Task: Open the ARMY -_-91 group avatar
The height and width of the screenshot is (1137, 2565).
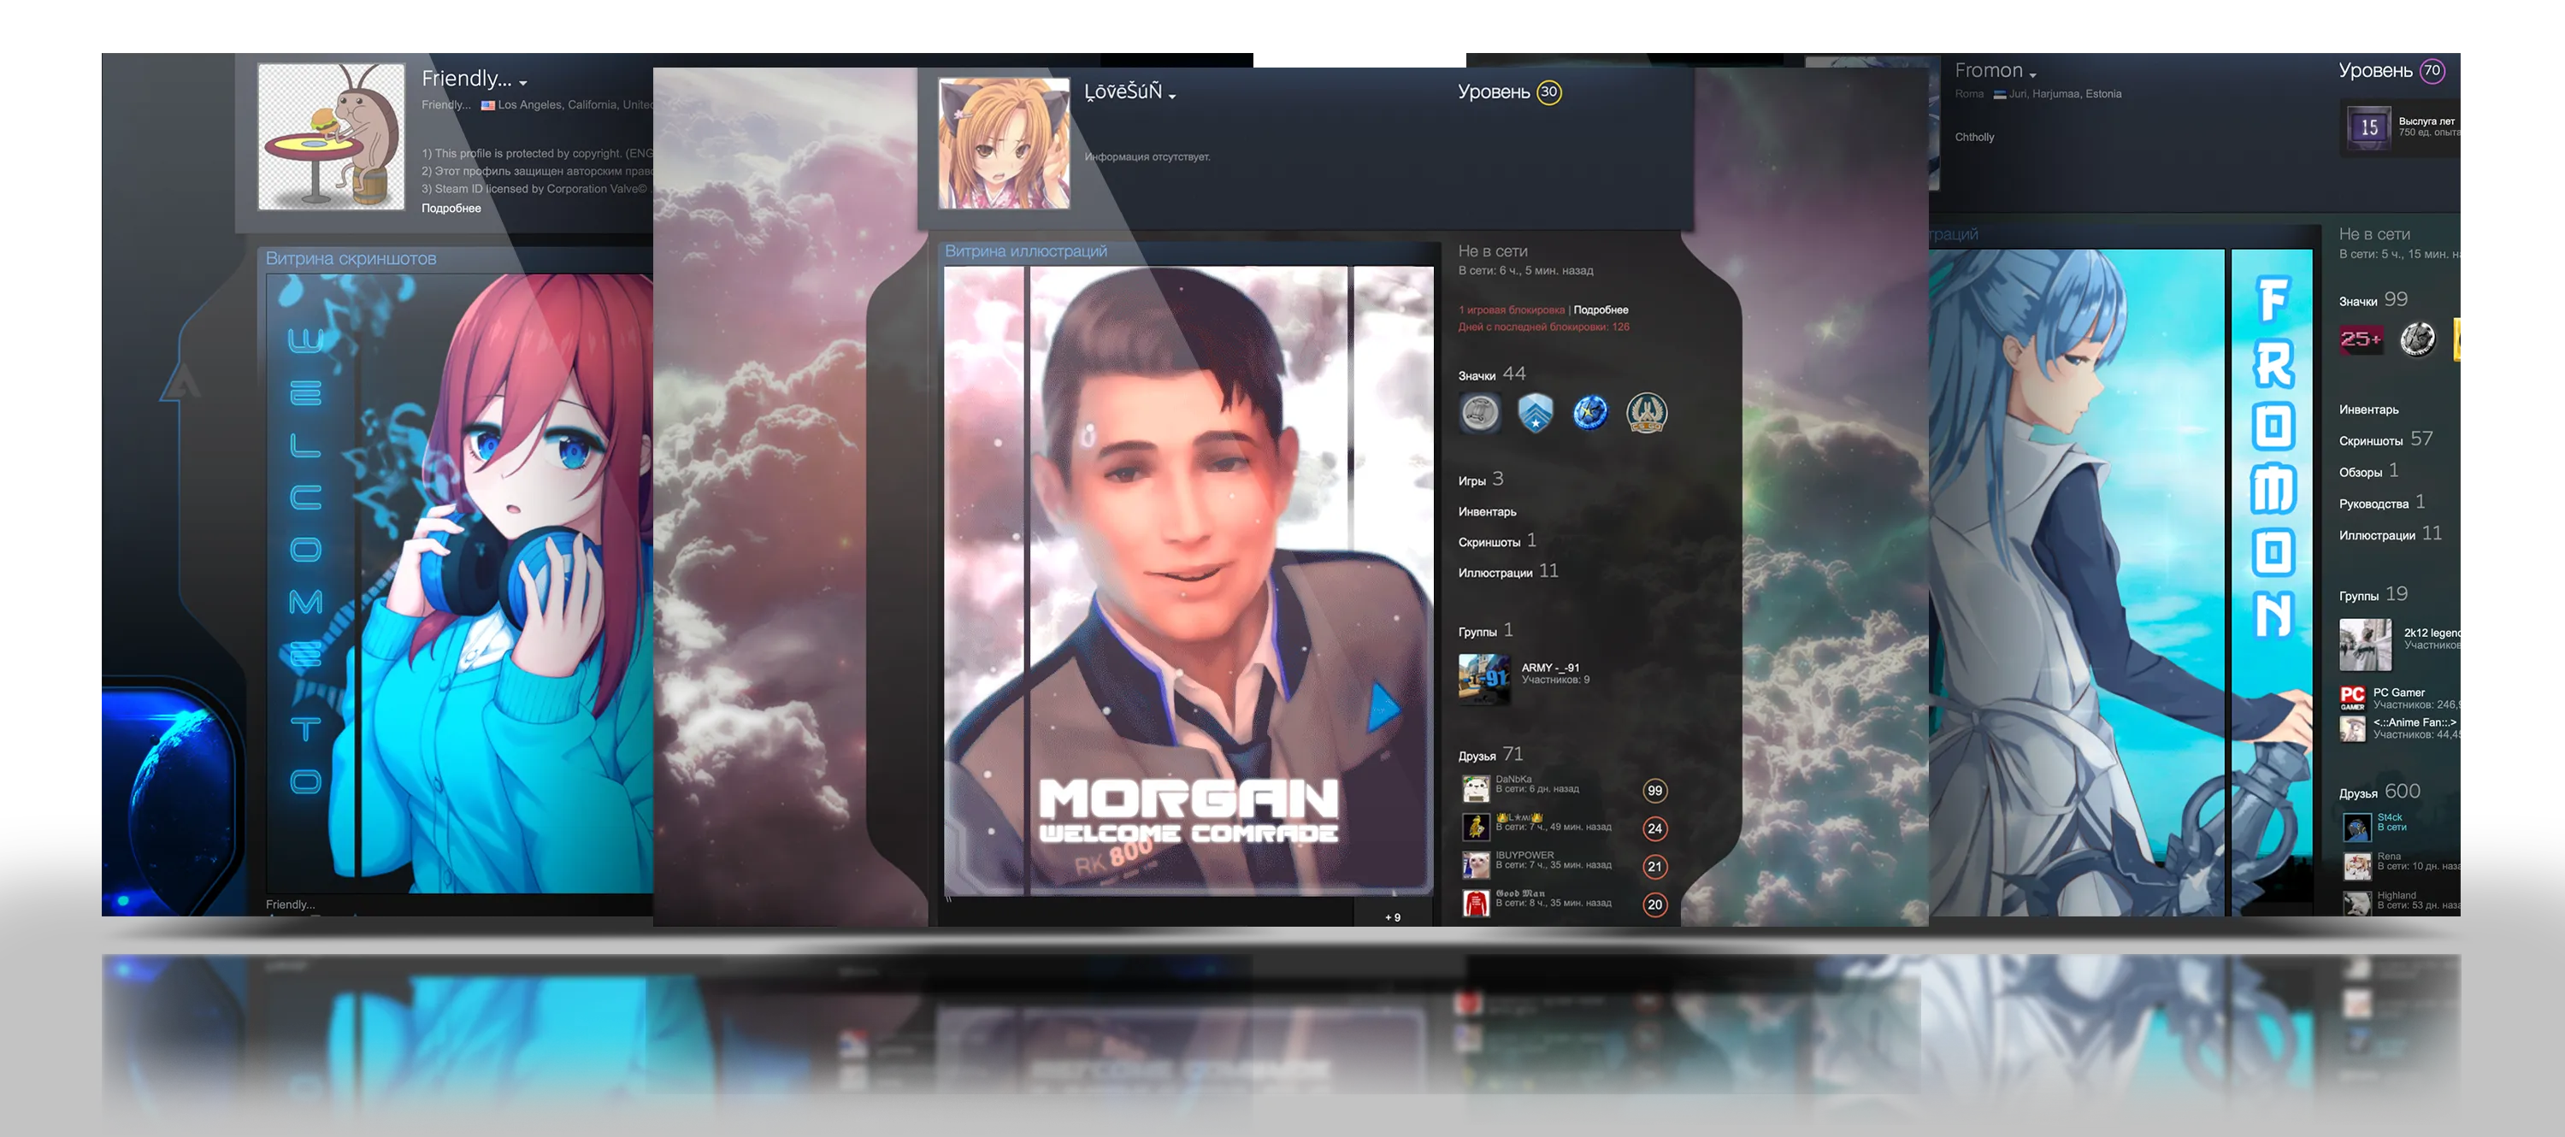Action: click(x=1483, y=679)
